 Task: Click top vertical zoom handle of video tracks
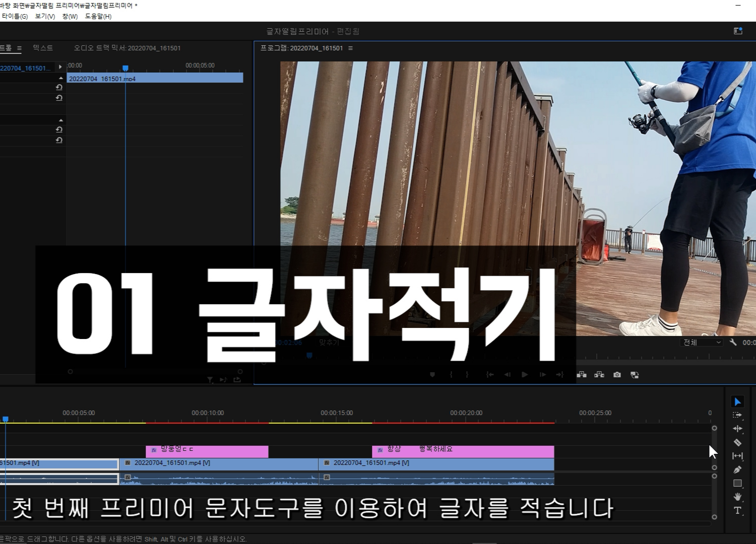[x=714, y=428]
